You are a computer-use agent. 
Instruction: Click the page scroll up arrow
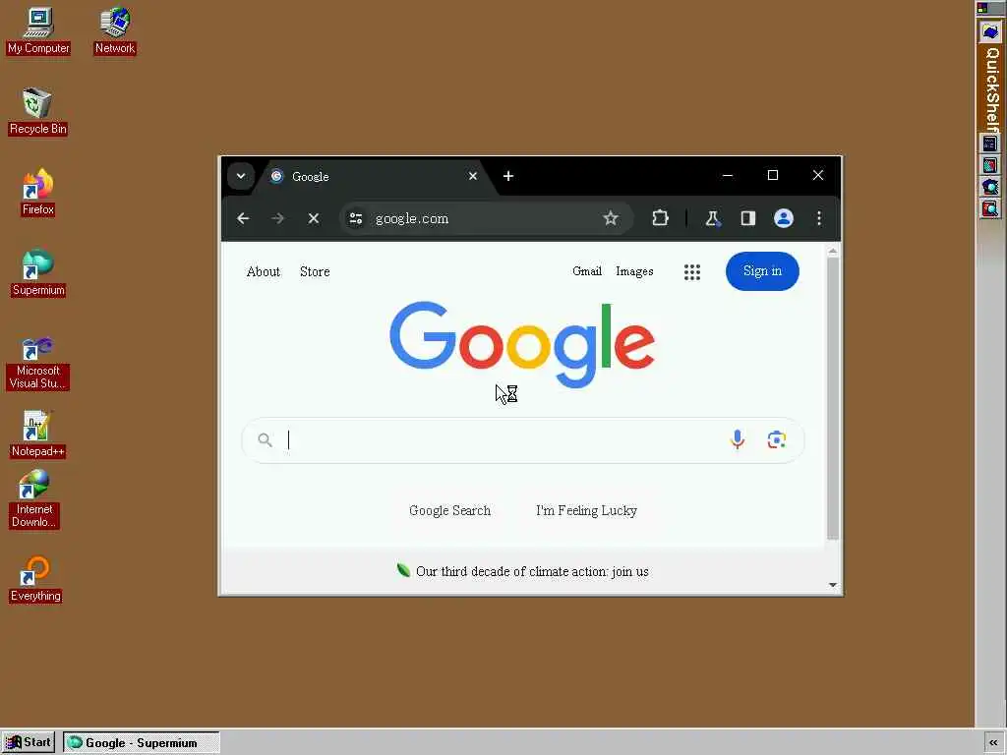[x=832, y=252]
